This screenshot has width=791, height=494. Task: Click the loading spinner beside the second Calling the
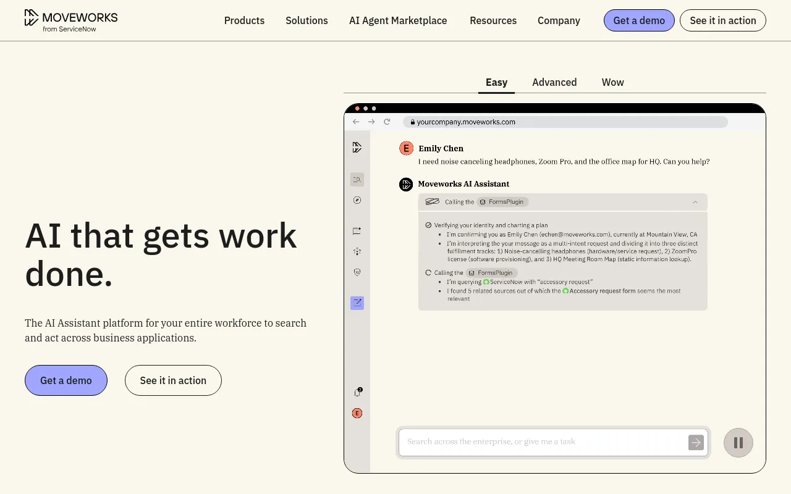pos(428,272)
